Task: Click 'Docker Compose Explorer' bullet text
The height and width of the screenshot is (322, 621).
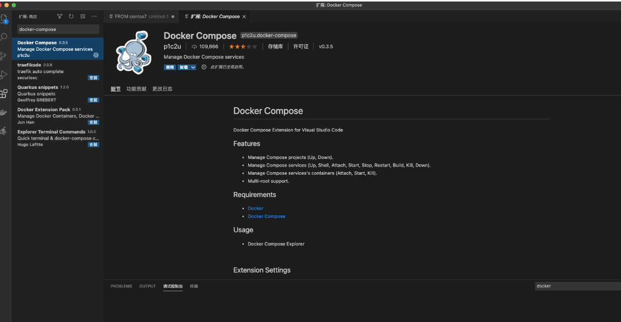Action: [276, 244]
